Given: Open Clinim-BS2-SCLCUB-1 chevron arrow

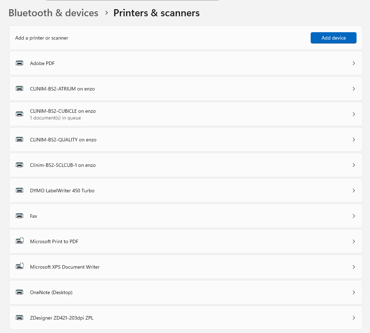Looking at the screenshot, I should click(353, 165).
